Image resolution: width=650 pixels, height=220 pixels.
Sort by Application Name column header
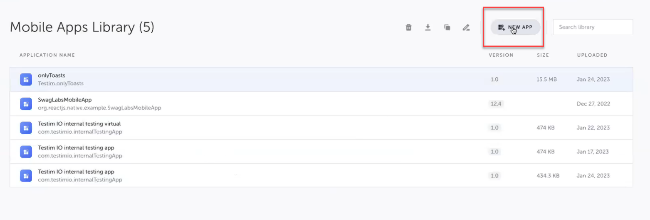tap(47, 55)
